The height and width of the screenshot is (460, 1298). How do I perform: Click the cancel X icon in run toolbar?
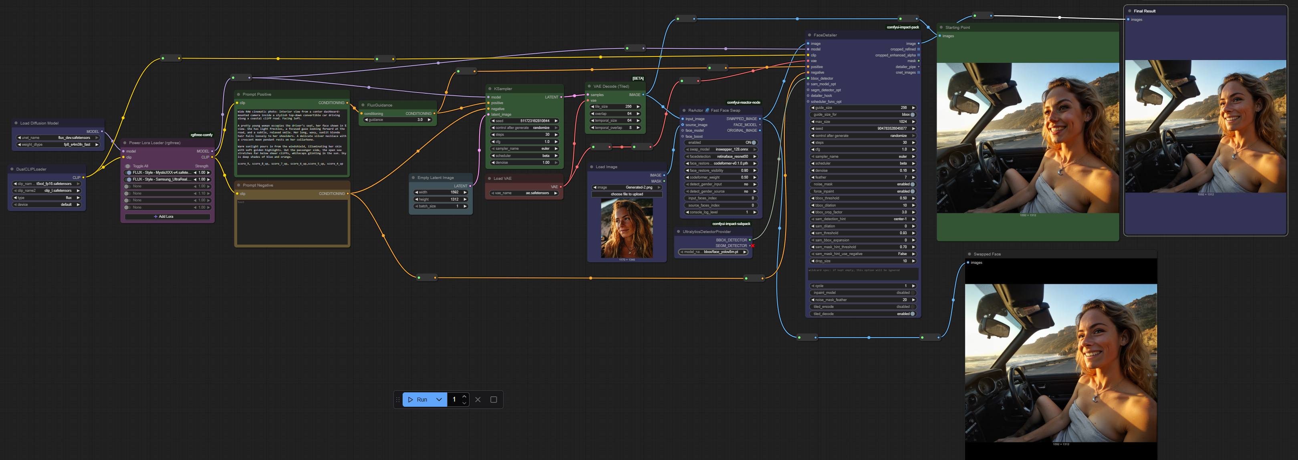coord(478,400)
